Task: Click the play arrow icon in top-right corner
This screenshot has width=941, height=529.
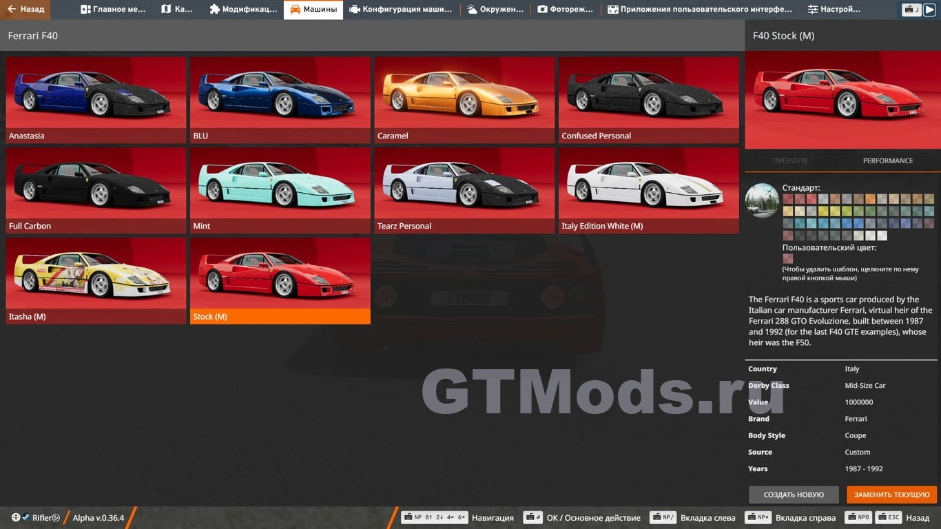Action: click(929, 10)
